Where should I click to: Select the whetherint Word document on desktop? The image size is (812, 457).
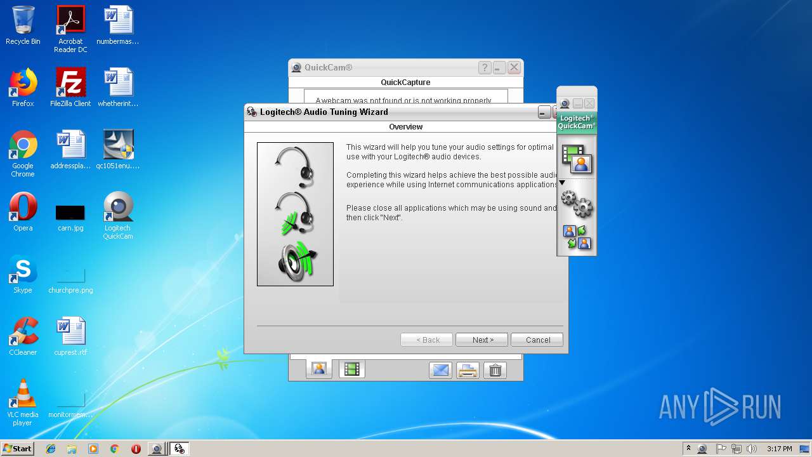(x=118, y=88)
